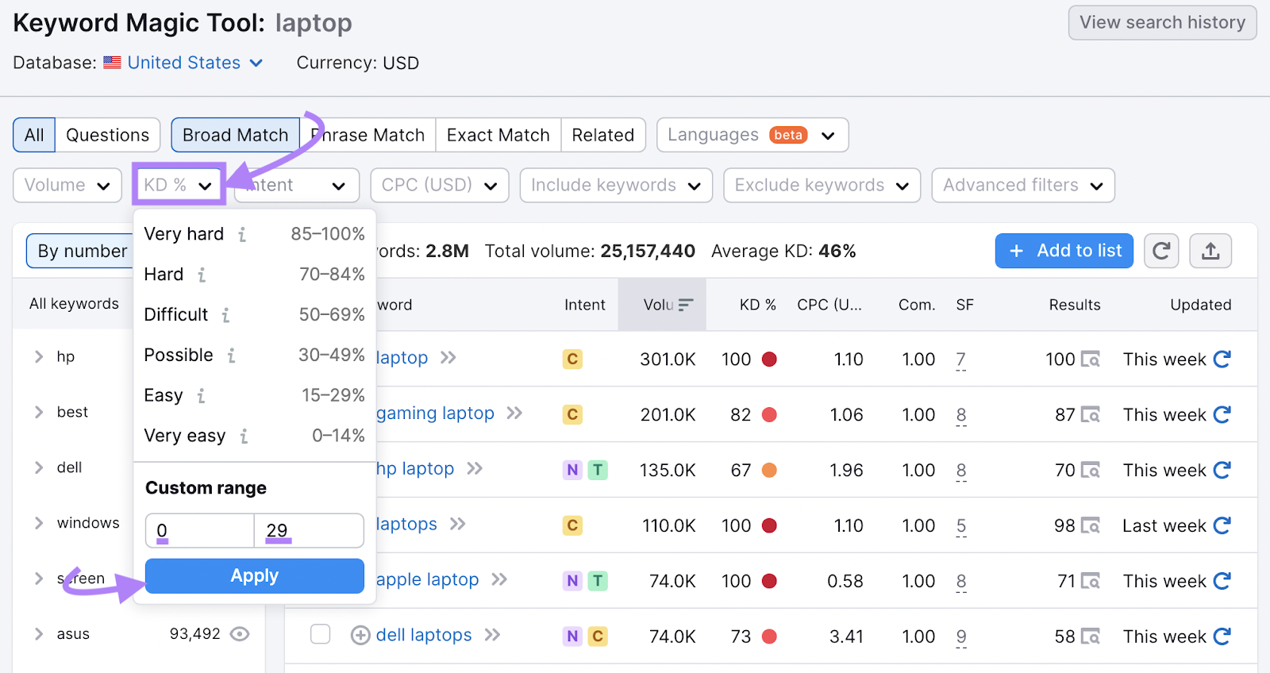This screenshot has height=673, width=1270.
Task: Refresh the gaming laptop row update icon
Action: pos(1222,414)
